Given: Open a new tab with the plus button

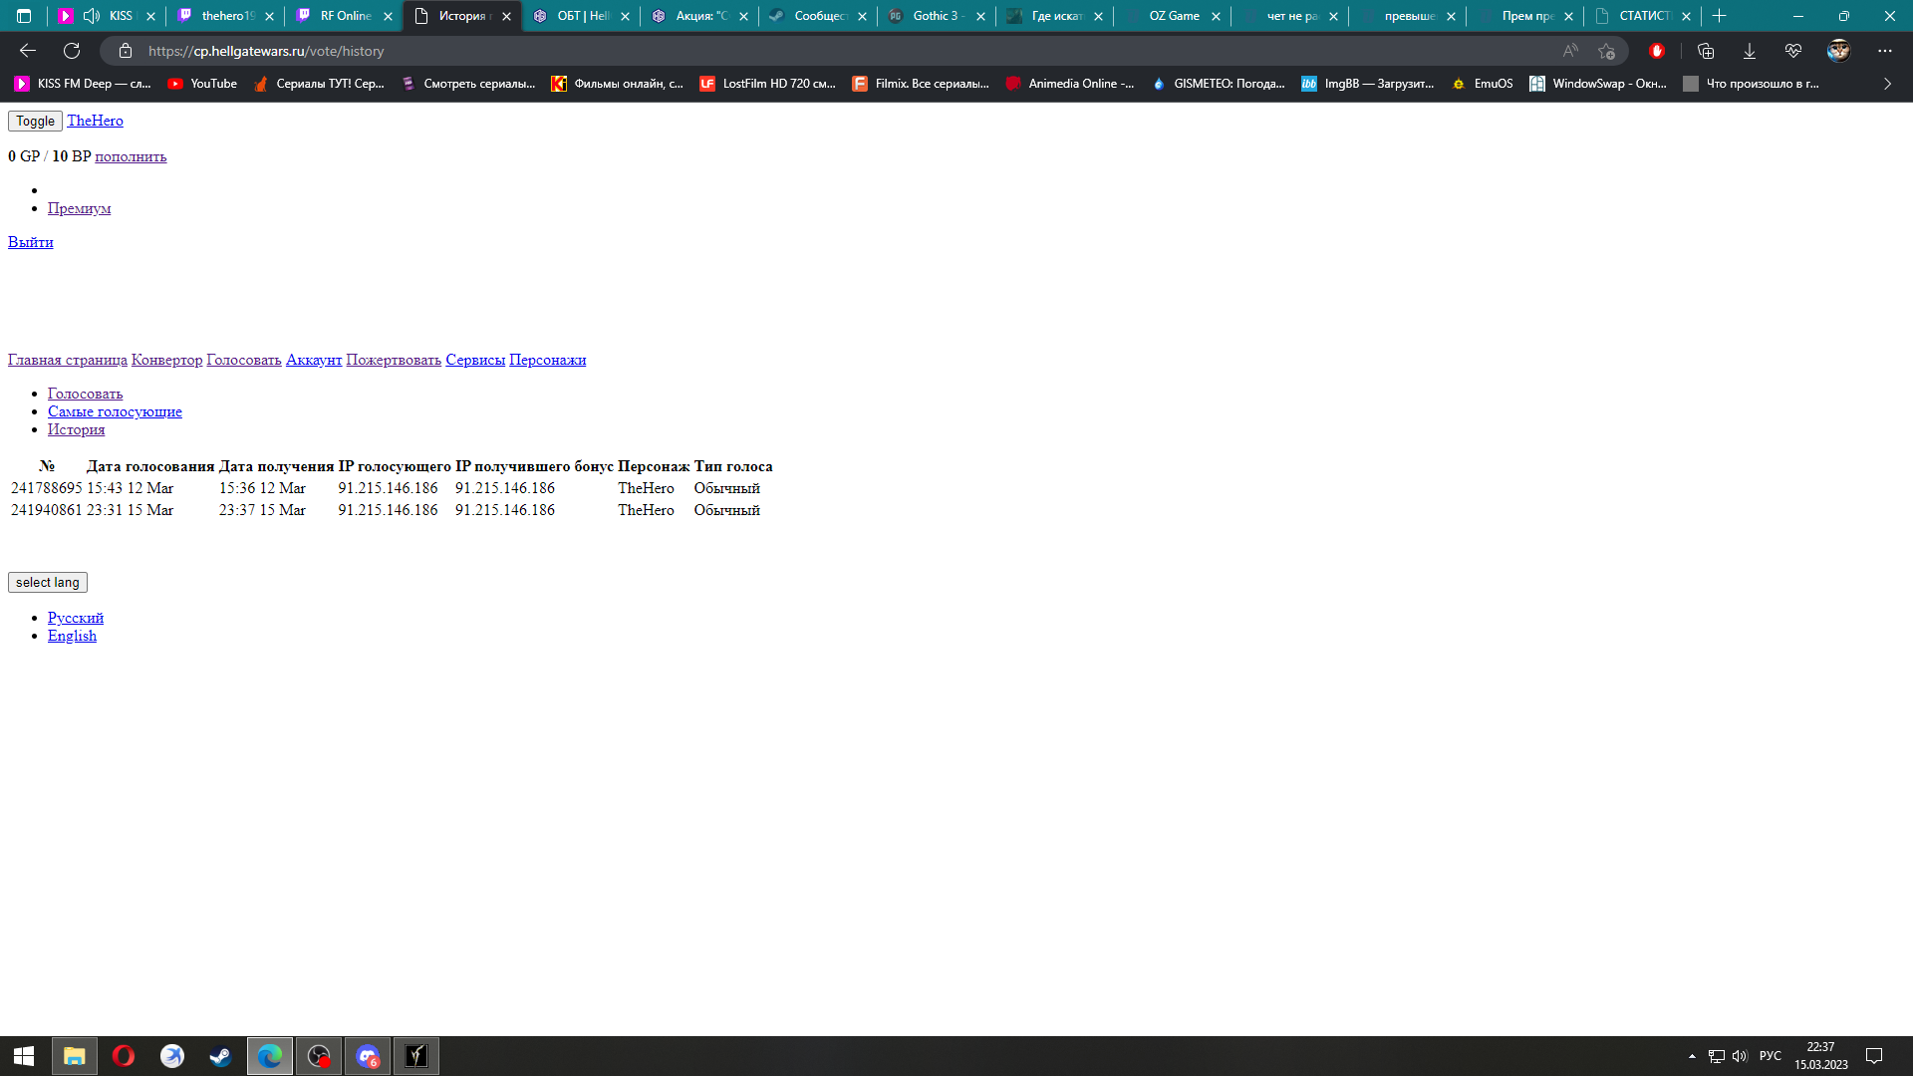Looking at the screenshot, I should pyautogui.click(x=1719, y=16).
